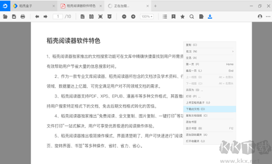Zoom out with the minus circle icon
The width and height of the screenshot is (272, 164).
[124, 16]
